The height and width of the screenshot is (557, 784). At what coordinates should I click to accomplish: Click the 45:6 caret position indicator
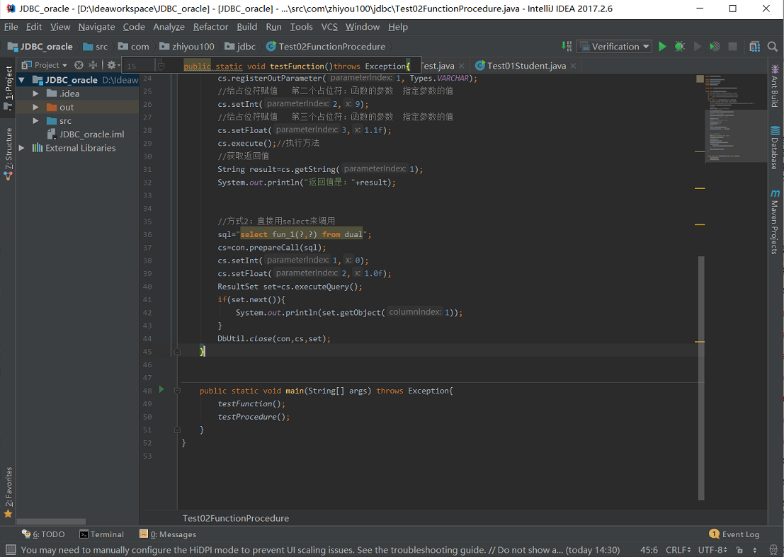point(649,549)
